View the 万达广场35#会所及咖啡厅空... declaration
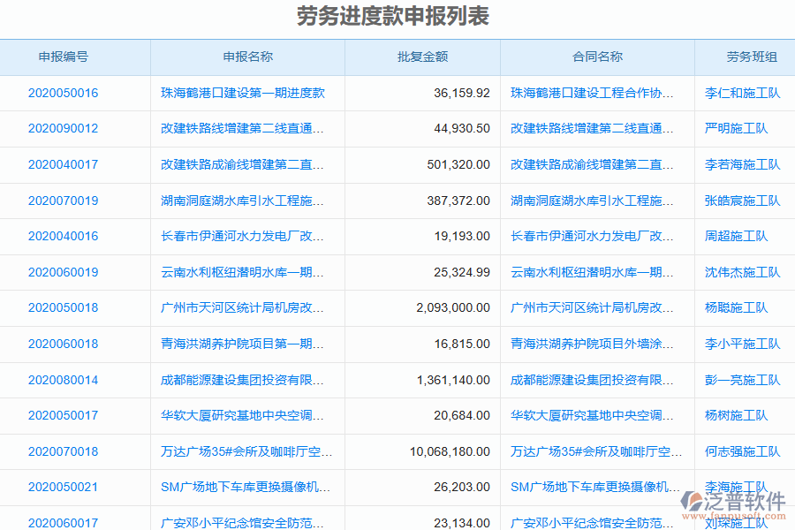This screenshot has height=530, width=795. 247,451
